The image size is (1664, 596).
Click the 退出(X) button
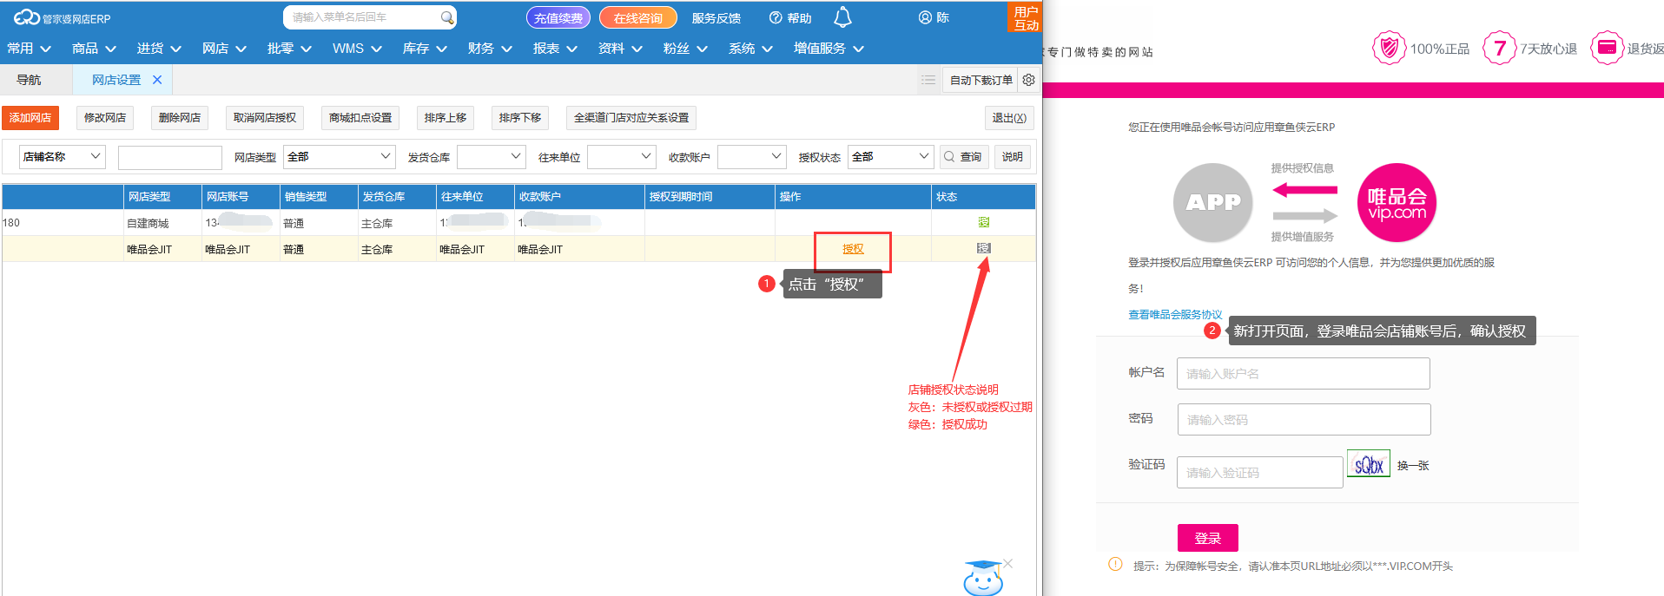point(1009,118)
